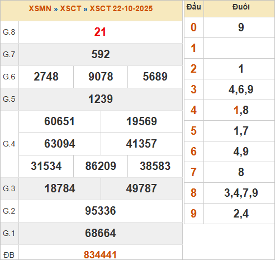Click head digit 4 in Đầu column

click(193, 110)
